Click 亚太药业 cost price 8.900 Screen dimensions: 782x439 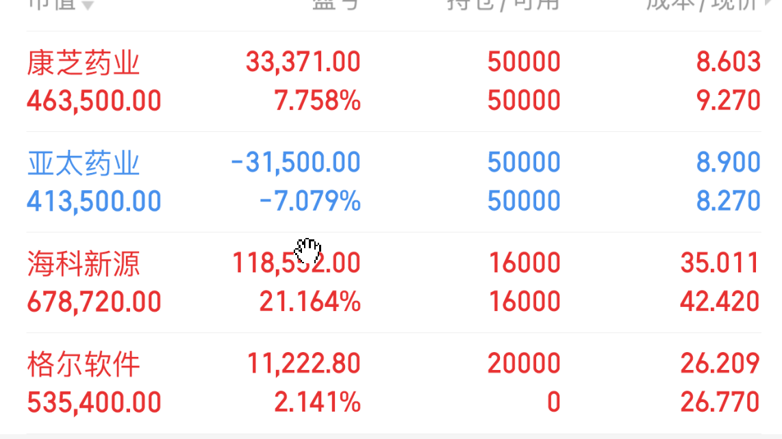728,162
